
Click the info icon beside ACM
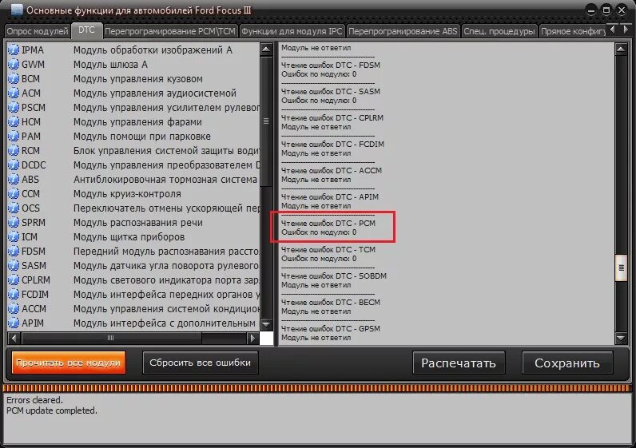(14, 93)
